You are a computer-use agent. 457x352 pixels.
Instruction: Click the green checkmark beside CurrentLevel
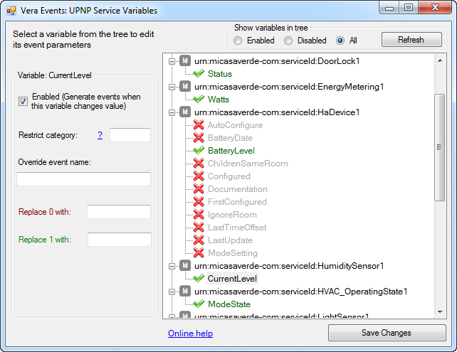199,279
